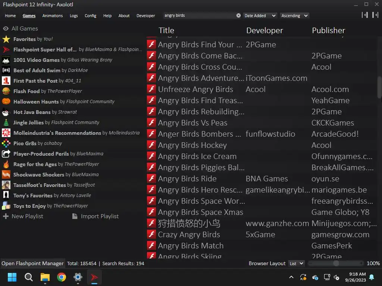Sort by the Title column header
The image size is (382, 286).
coord(166,31)
